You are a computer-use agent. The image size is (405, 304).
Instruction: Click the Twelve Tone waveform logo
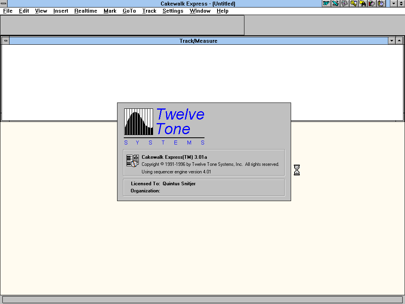tap(138, 122)
